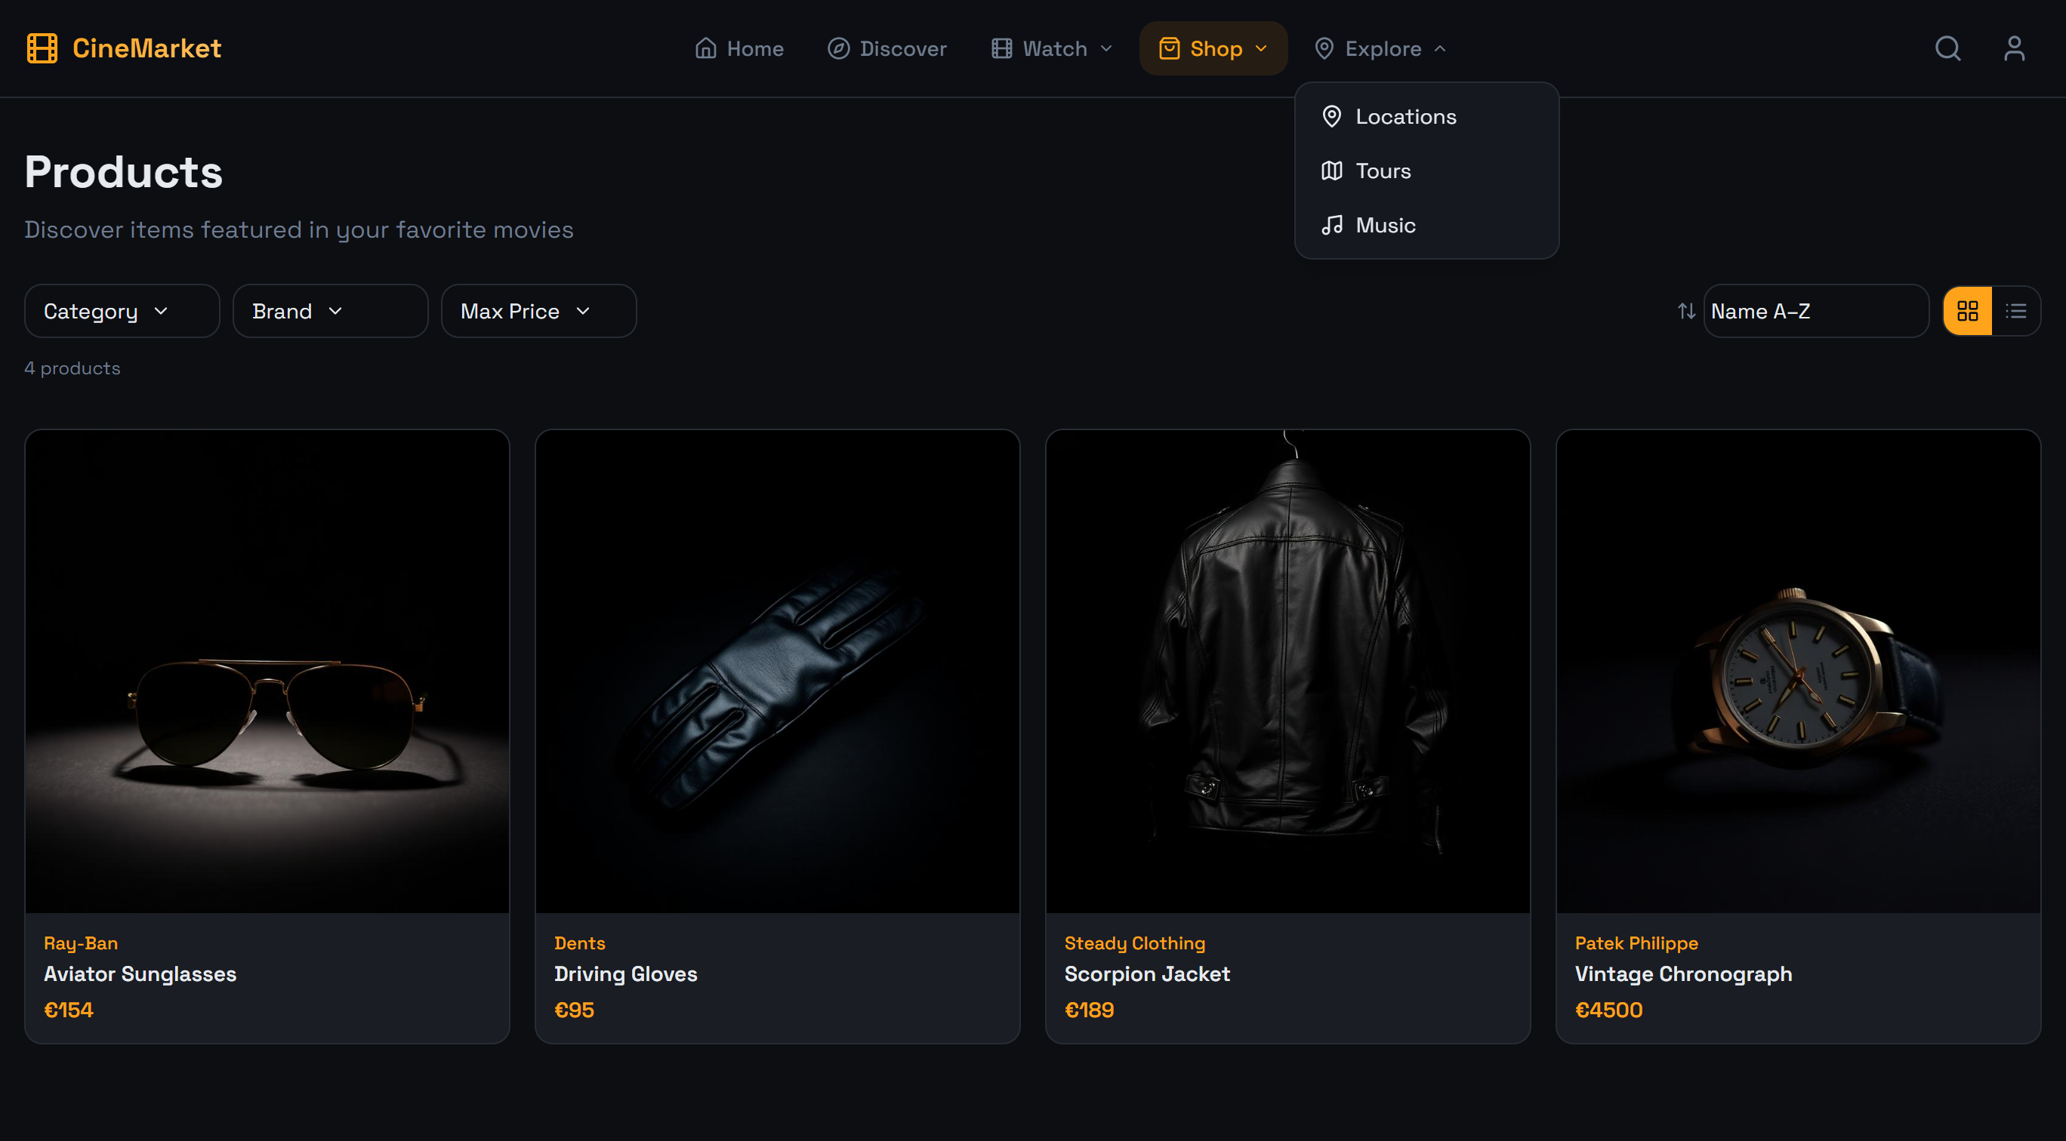Click the sort direction arrows icon
Screen dimensions: 2066x1141
(1686, 311)
